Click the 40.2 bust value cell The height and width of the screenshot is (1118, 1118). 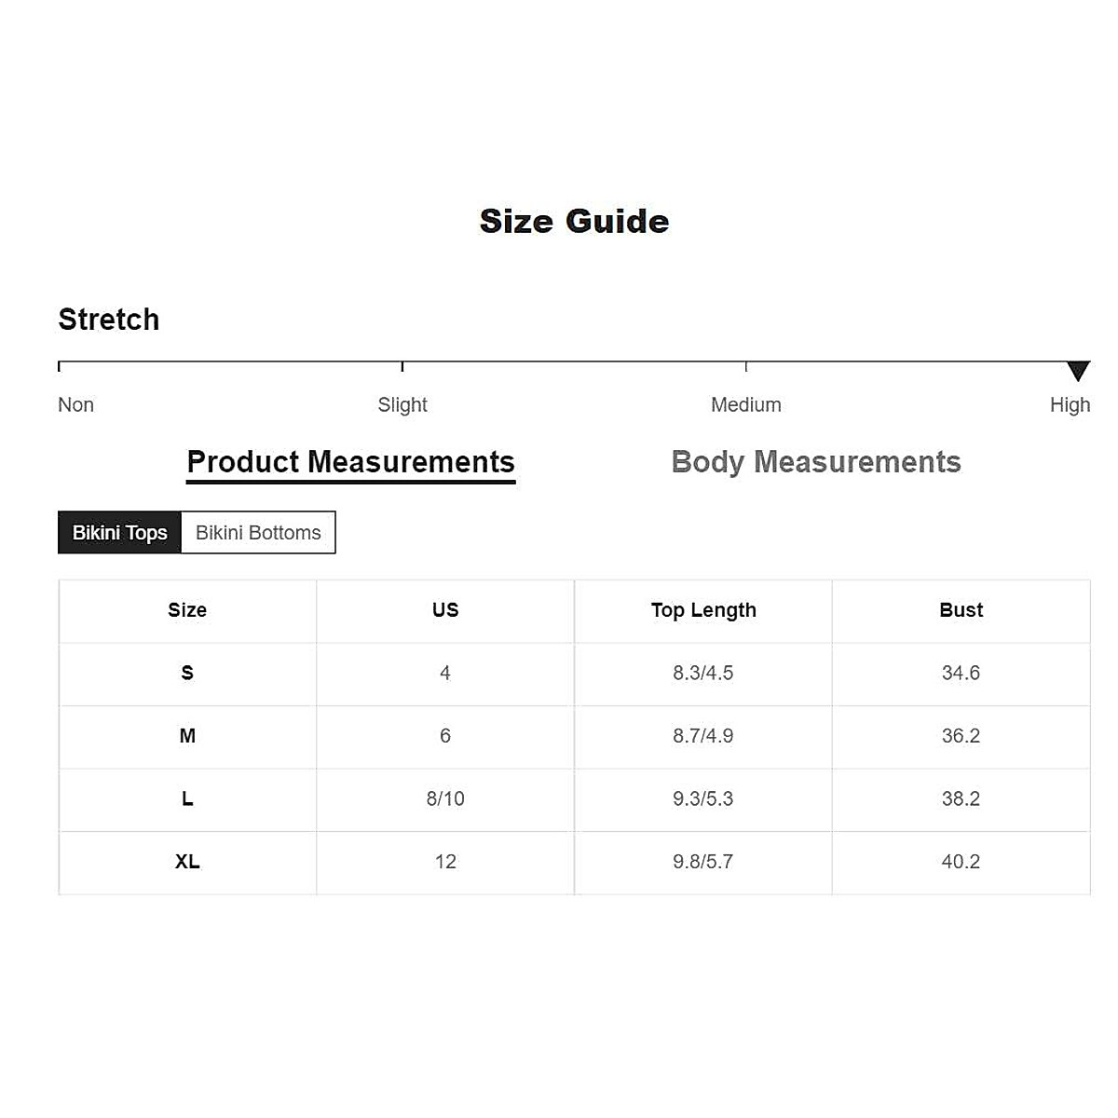pyautogui.click(x=961, y=862)
